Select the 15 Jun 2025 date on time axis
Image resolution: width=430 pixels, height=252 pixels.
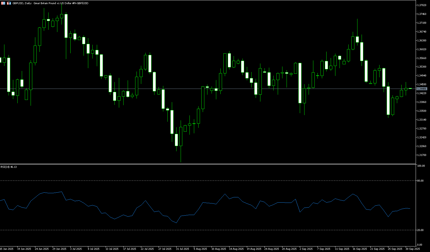[7, 249]
